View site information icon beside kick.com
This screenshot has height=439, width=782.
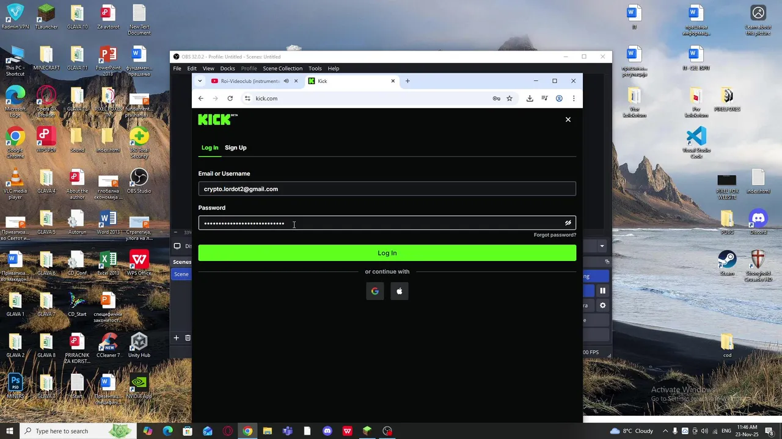(x=247, y=98)
